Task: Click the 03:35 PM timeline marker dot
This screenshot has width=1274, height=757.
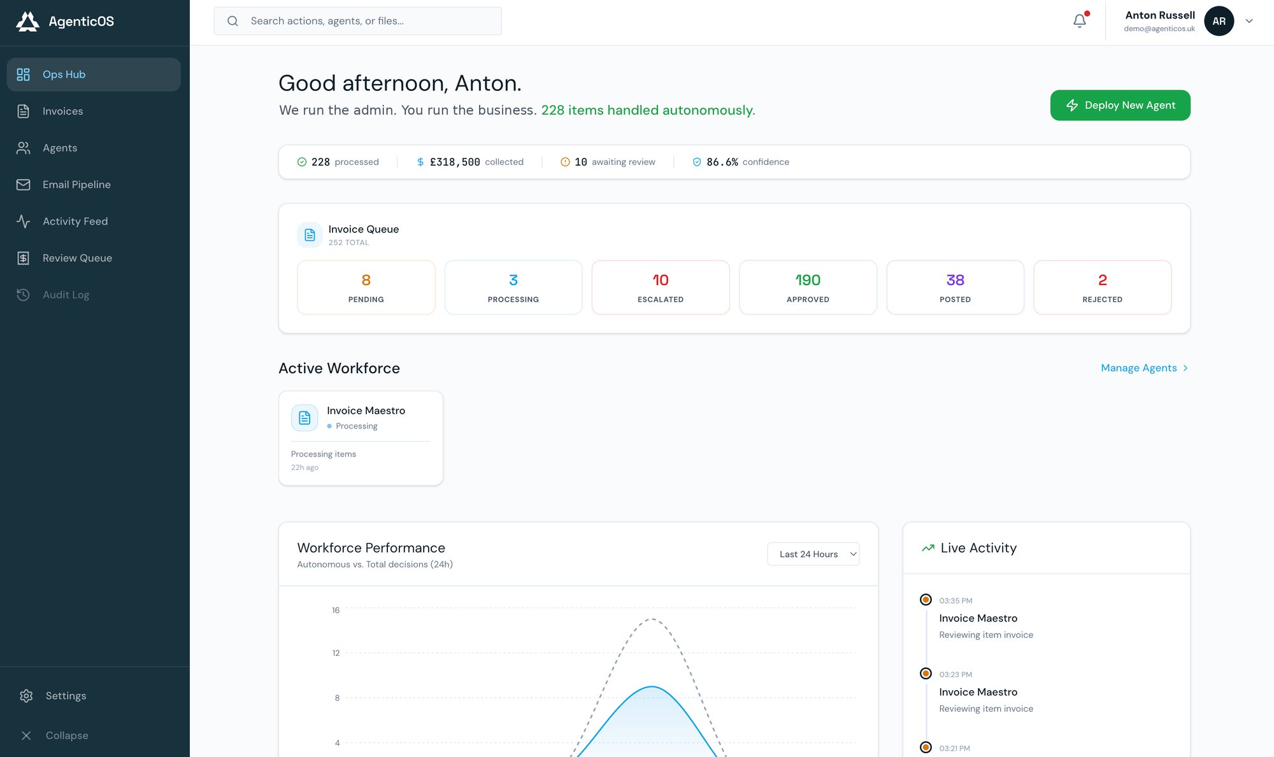Action: pyautogui.click(x=926, y=600)
